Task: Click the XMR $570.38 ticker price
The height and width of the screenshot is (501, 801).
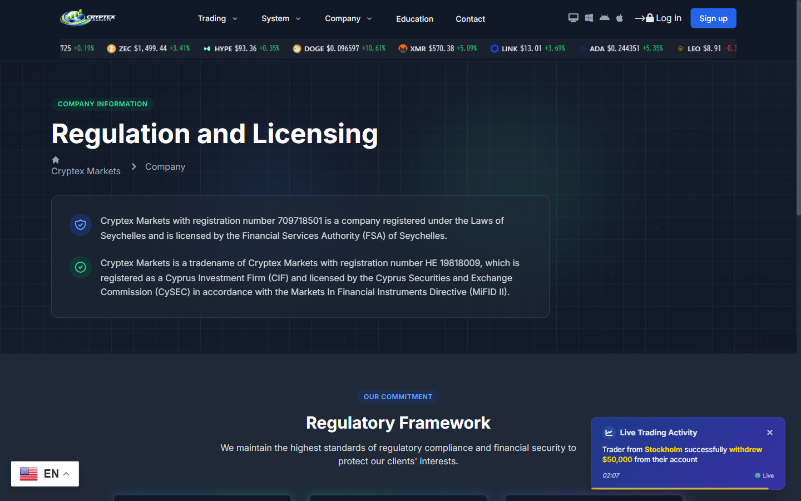Action: (x=441, y=48)
